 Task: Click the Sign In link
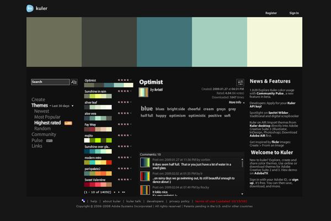[x=294, y=13]
